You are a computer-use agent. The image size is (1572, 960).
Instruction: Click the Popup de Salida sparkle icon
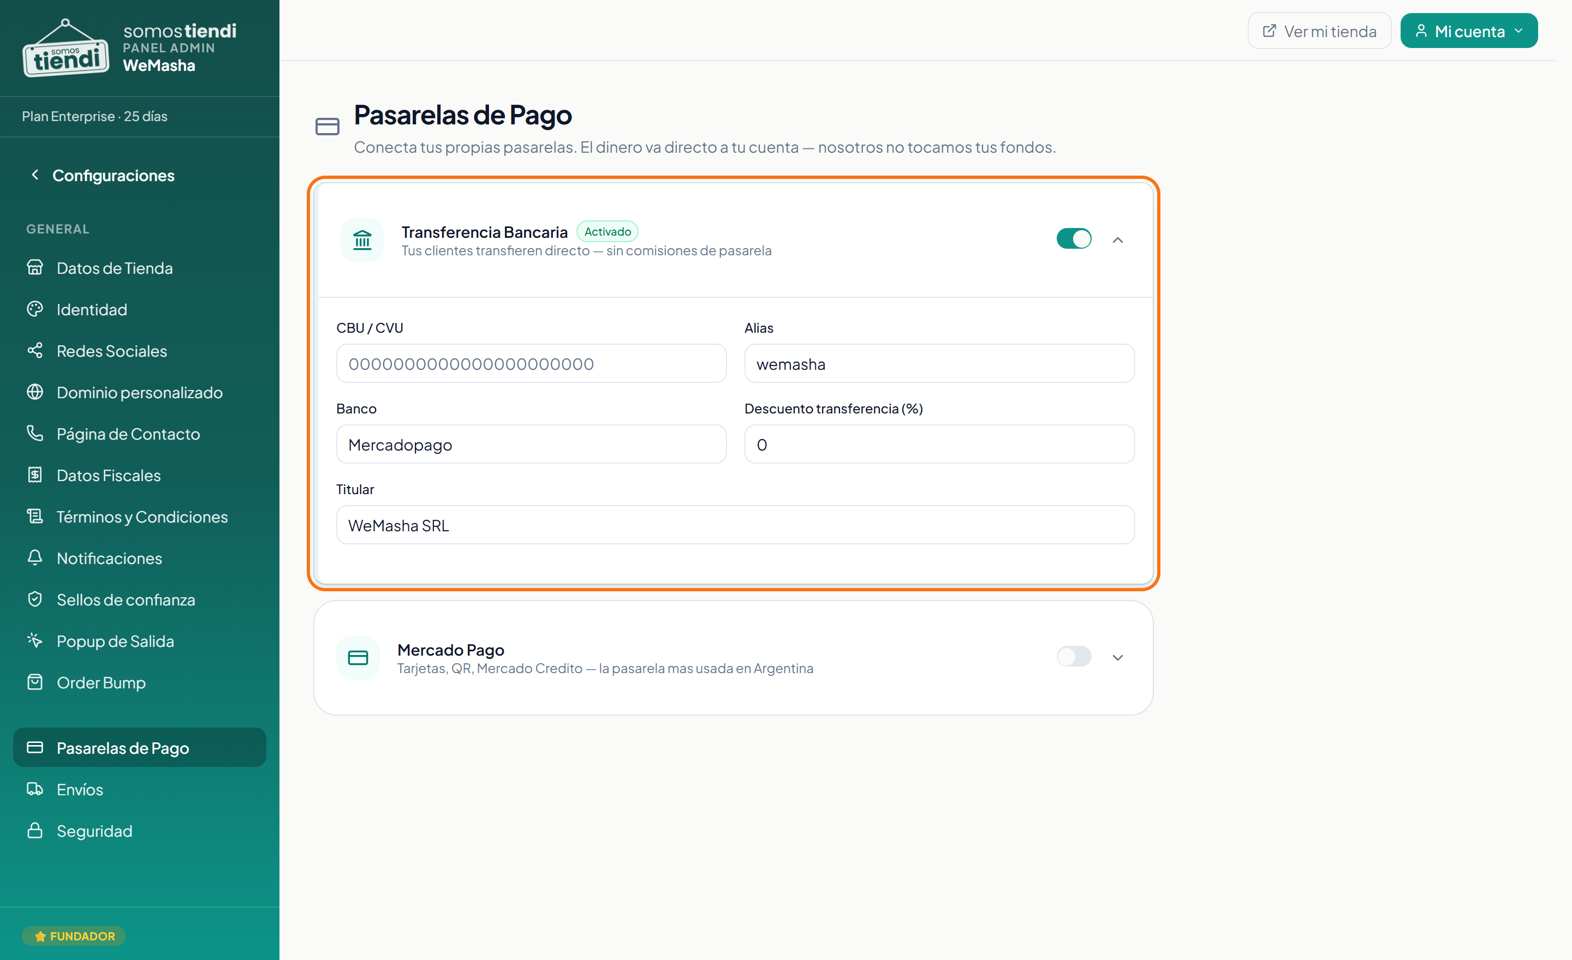[x=35, y=641]
